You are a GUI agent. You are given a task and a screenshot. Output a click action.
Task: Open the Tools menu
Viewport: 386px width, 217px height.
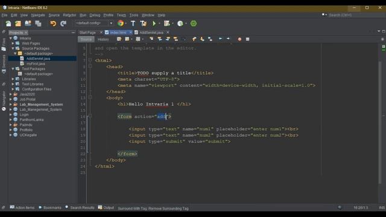tap(134, 15)
